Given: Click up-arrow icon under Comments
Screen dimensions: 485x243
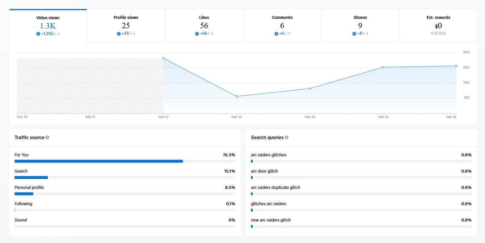Looking at the screenshot, I should (276, 34).
